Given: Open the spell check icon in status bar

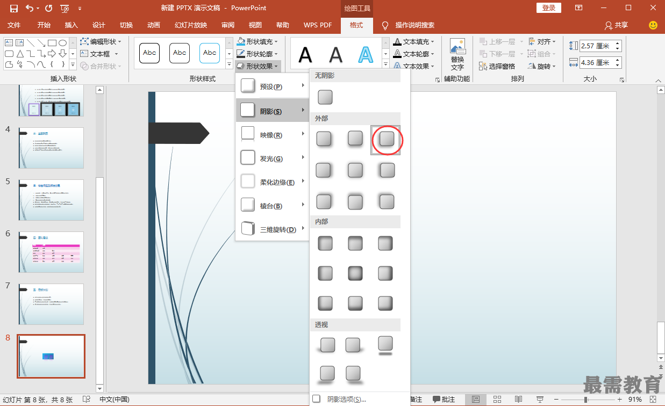Looking at the screenshot, I should tap(86, 400).
